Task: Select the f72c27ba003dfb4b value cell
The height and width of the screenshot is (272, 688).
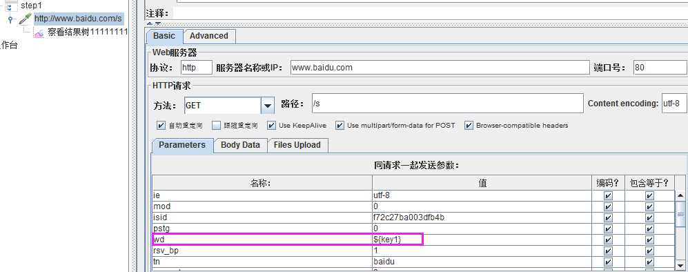Action: pos(482,217)
